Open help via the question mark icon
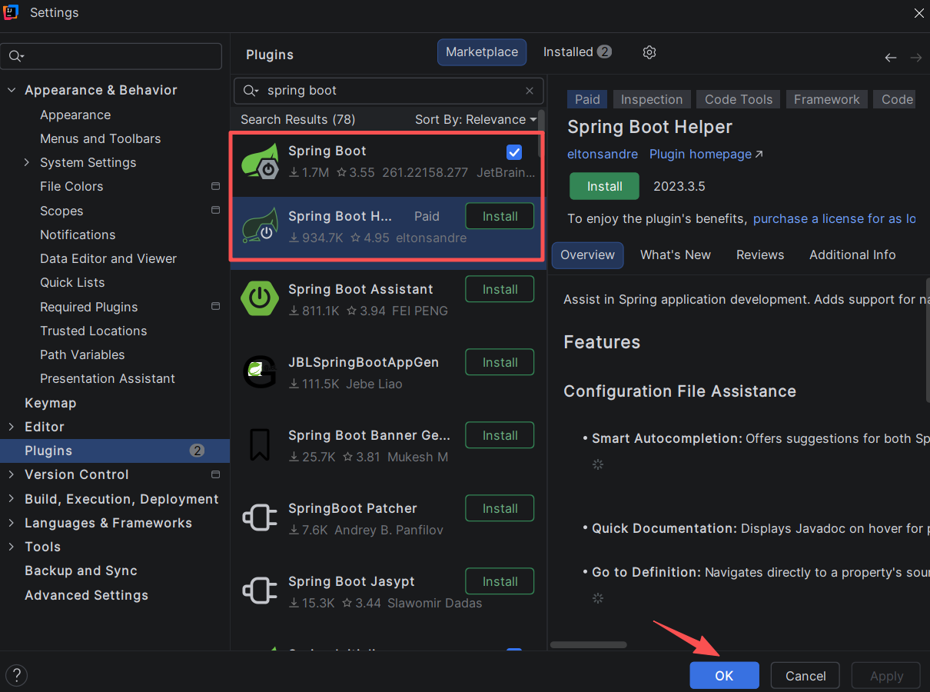The width and height of the screenshot is (930, 692). point(16,675)
